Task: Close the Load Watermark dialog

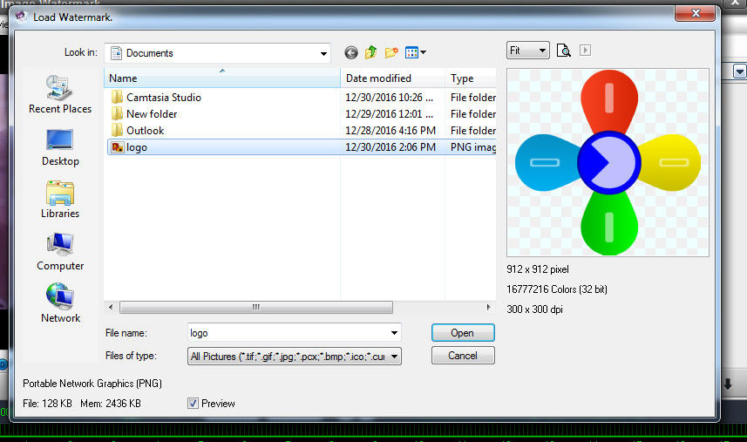Action: tap(695, 13)
